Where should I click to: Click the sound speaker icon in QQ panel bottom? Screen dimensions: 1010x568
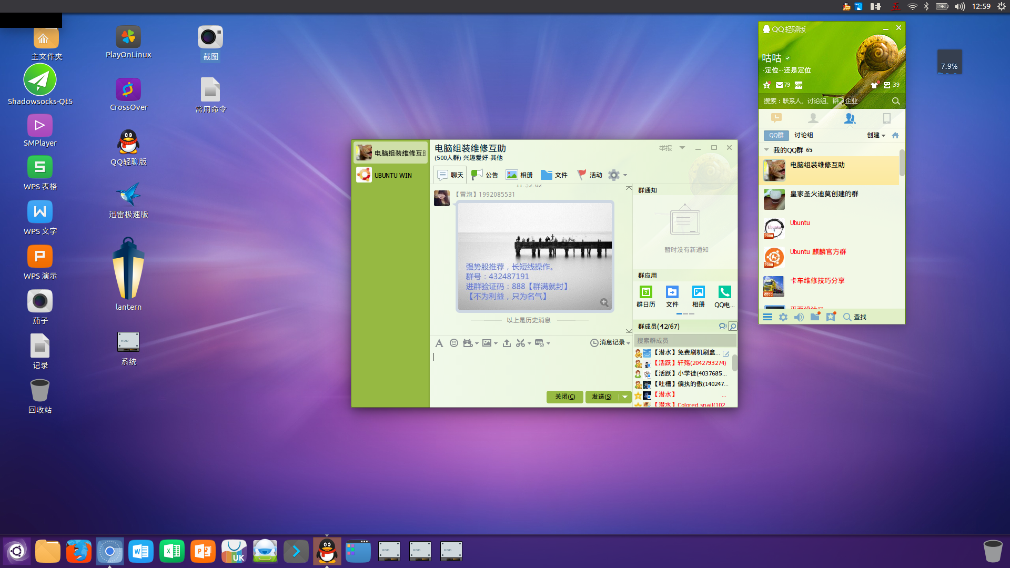pos(799,317)
